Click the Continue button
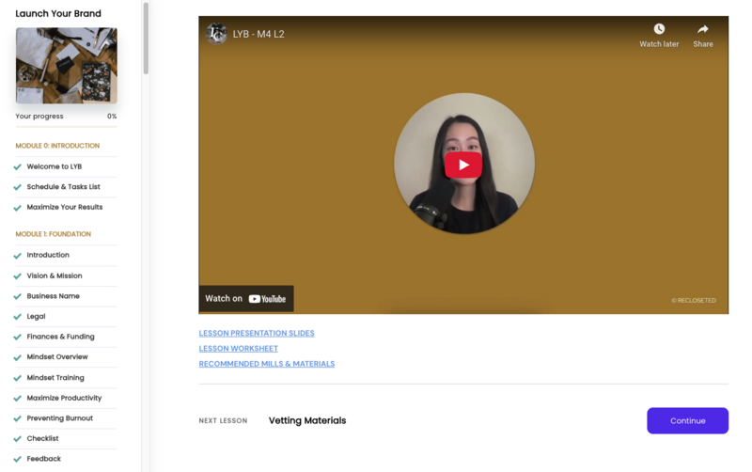Image resolution: width=752 pixels, height=472 pixels. point(687,420)
